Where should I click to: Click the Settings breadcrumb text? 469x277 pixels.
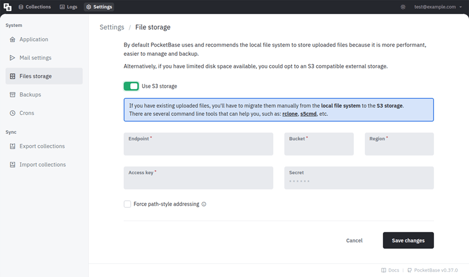click(x=112, y=27)
